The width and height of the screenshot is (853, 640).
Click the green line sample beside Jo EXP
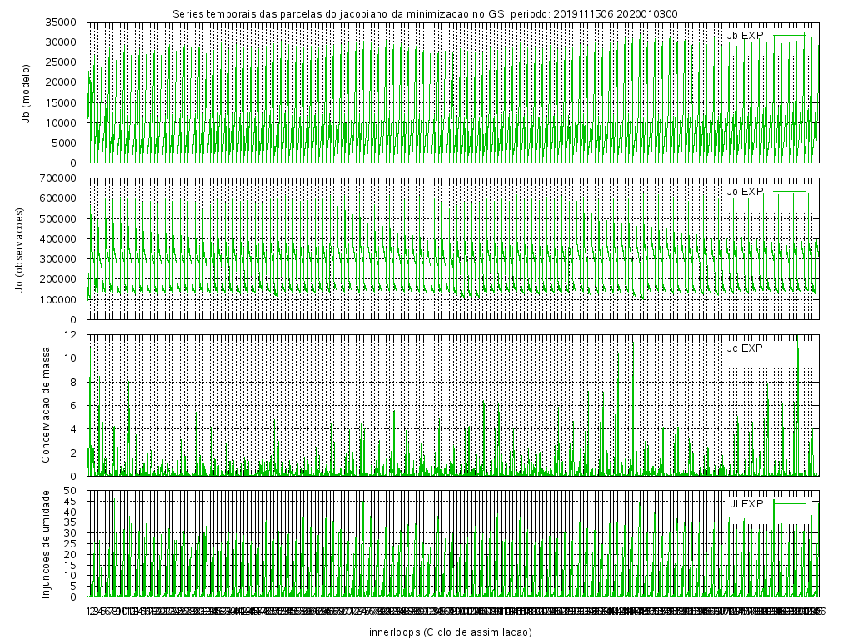coord(791,192)
